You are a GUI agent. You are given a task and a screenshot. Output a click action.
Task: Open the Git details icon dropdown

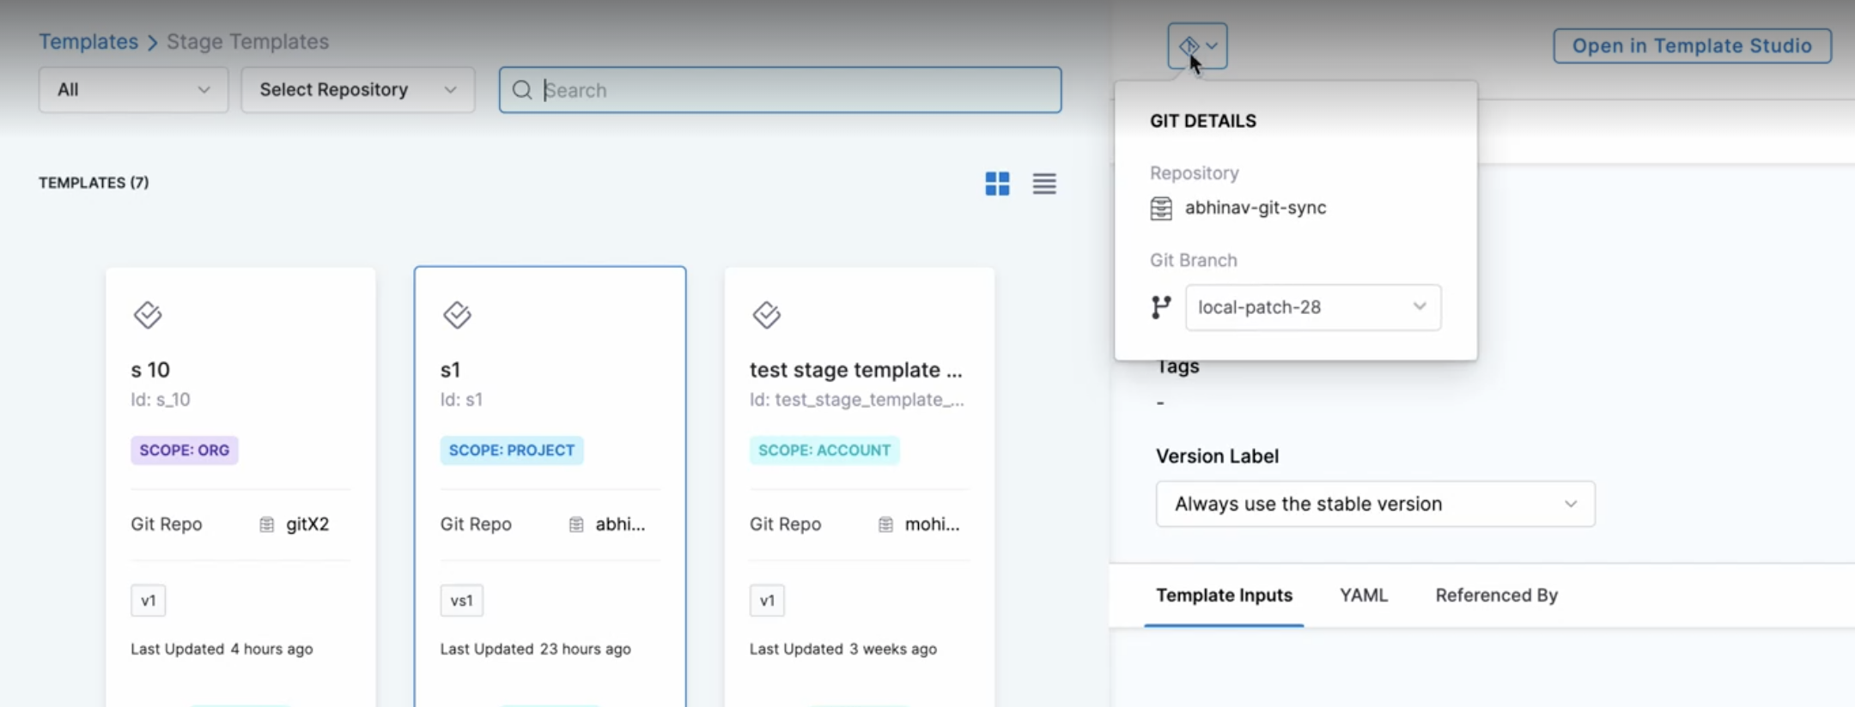pos(1196,46)
